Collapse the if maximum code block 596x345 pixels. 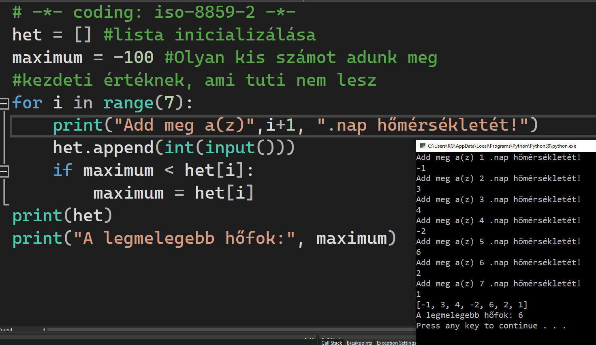click(x=4, y=171)
